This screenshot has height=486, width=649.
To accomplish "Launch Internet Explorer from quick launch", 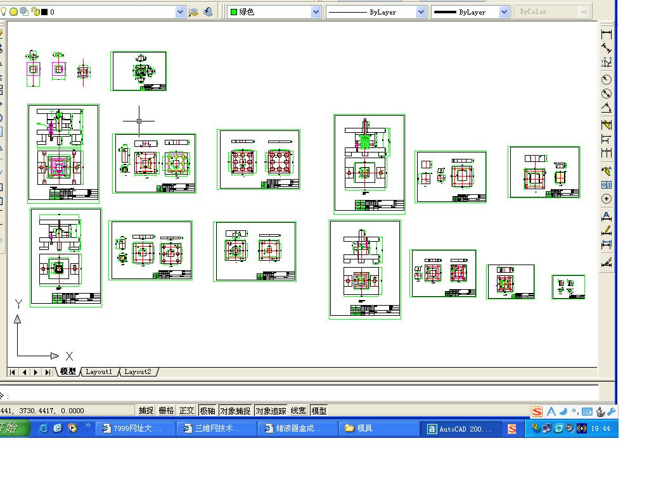I will (x=43, y=428).
